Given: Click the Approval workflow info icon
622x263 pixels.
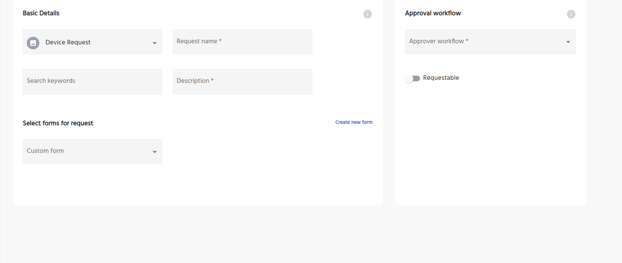Looking at the screenshot, I should tap(571, 14).
